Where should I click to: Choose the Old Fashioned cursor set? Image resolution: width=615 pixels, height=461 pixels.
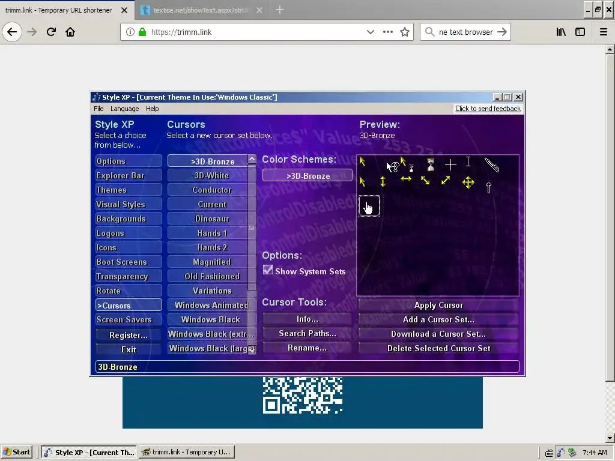[x=208, y=276]
